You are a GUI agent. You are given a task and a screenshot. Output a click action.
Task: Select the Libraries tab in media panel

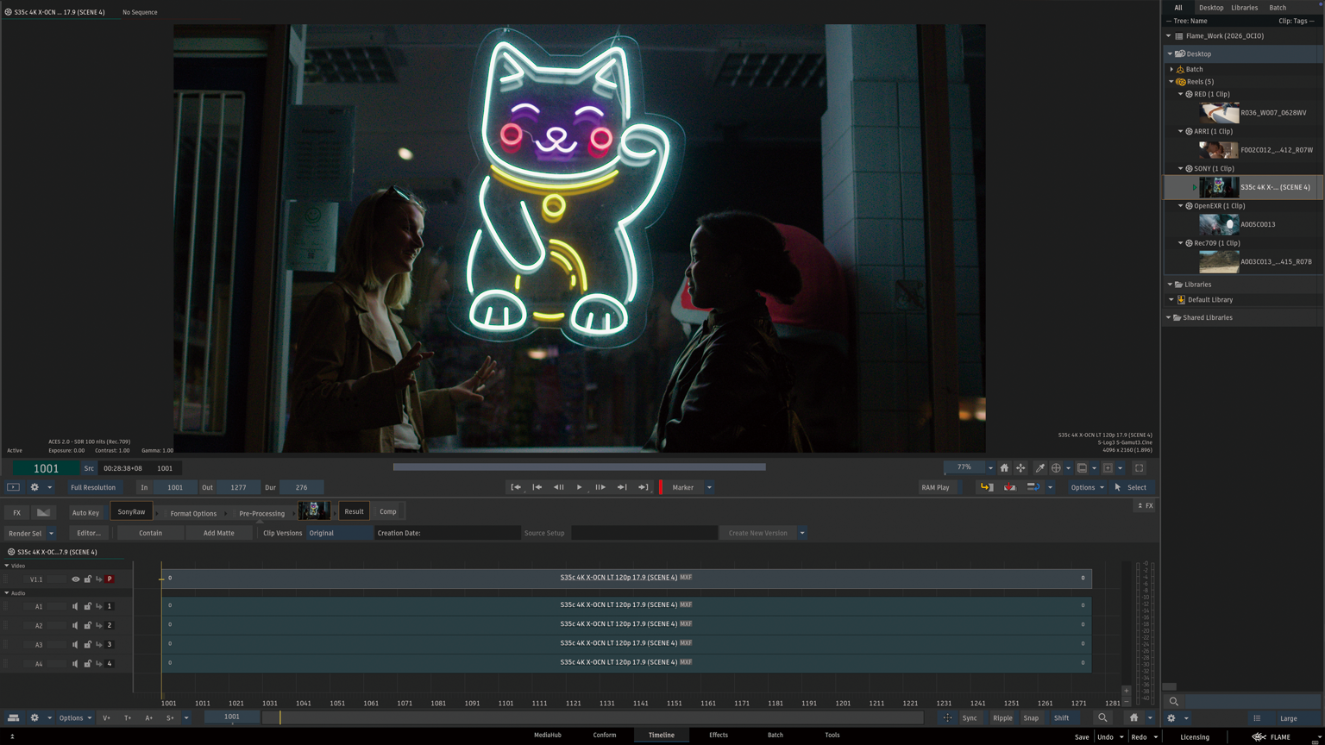pyautogui.click(x=1244, y=8)
